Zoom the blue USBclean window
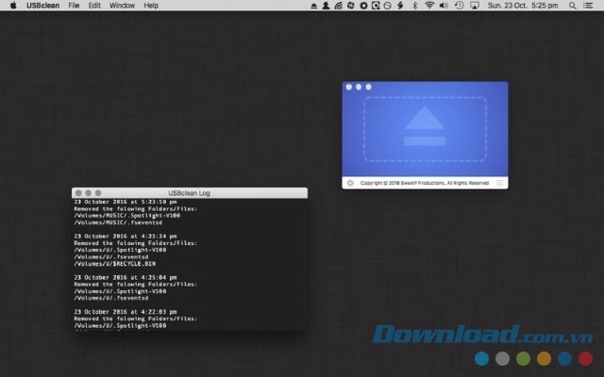Image resolution: width=604 pixels, height=377 pixels. click(369, 87)
